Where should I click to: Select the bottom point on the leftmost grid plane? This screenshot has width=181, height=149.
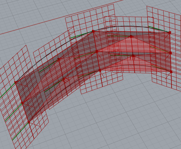[x=29, y=122]
